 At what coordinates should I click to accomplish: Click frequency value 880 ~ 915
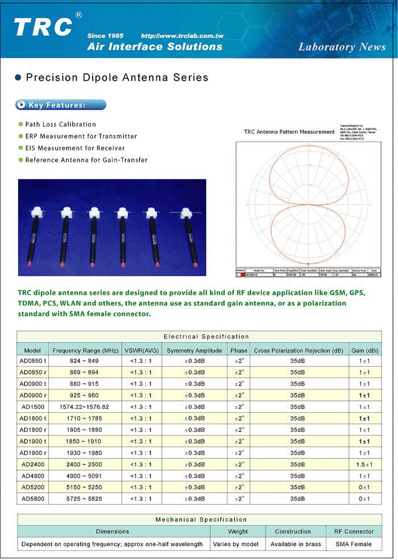click(x=84, y=384)
